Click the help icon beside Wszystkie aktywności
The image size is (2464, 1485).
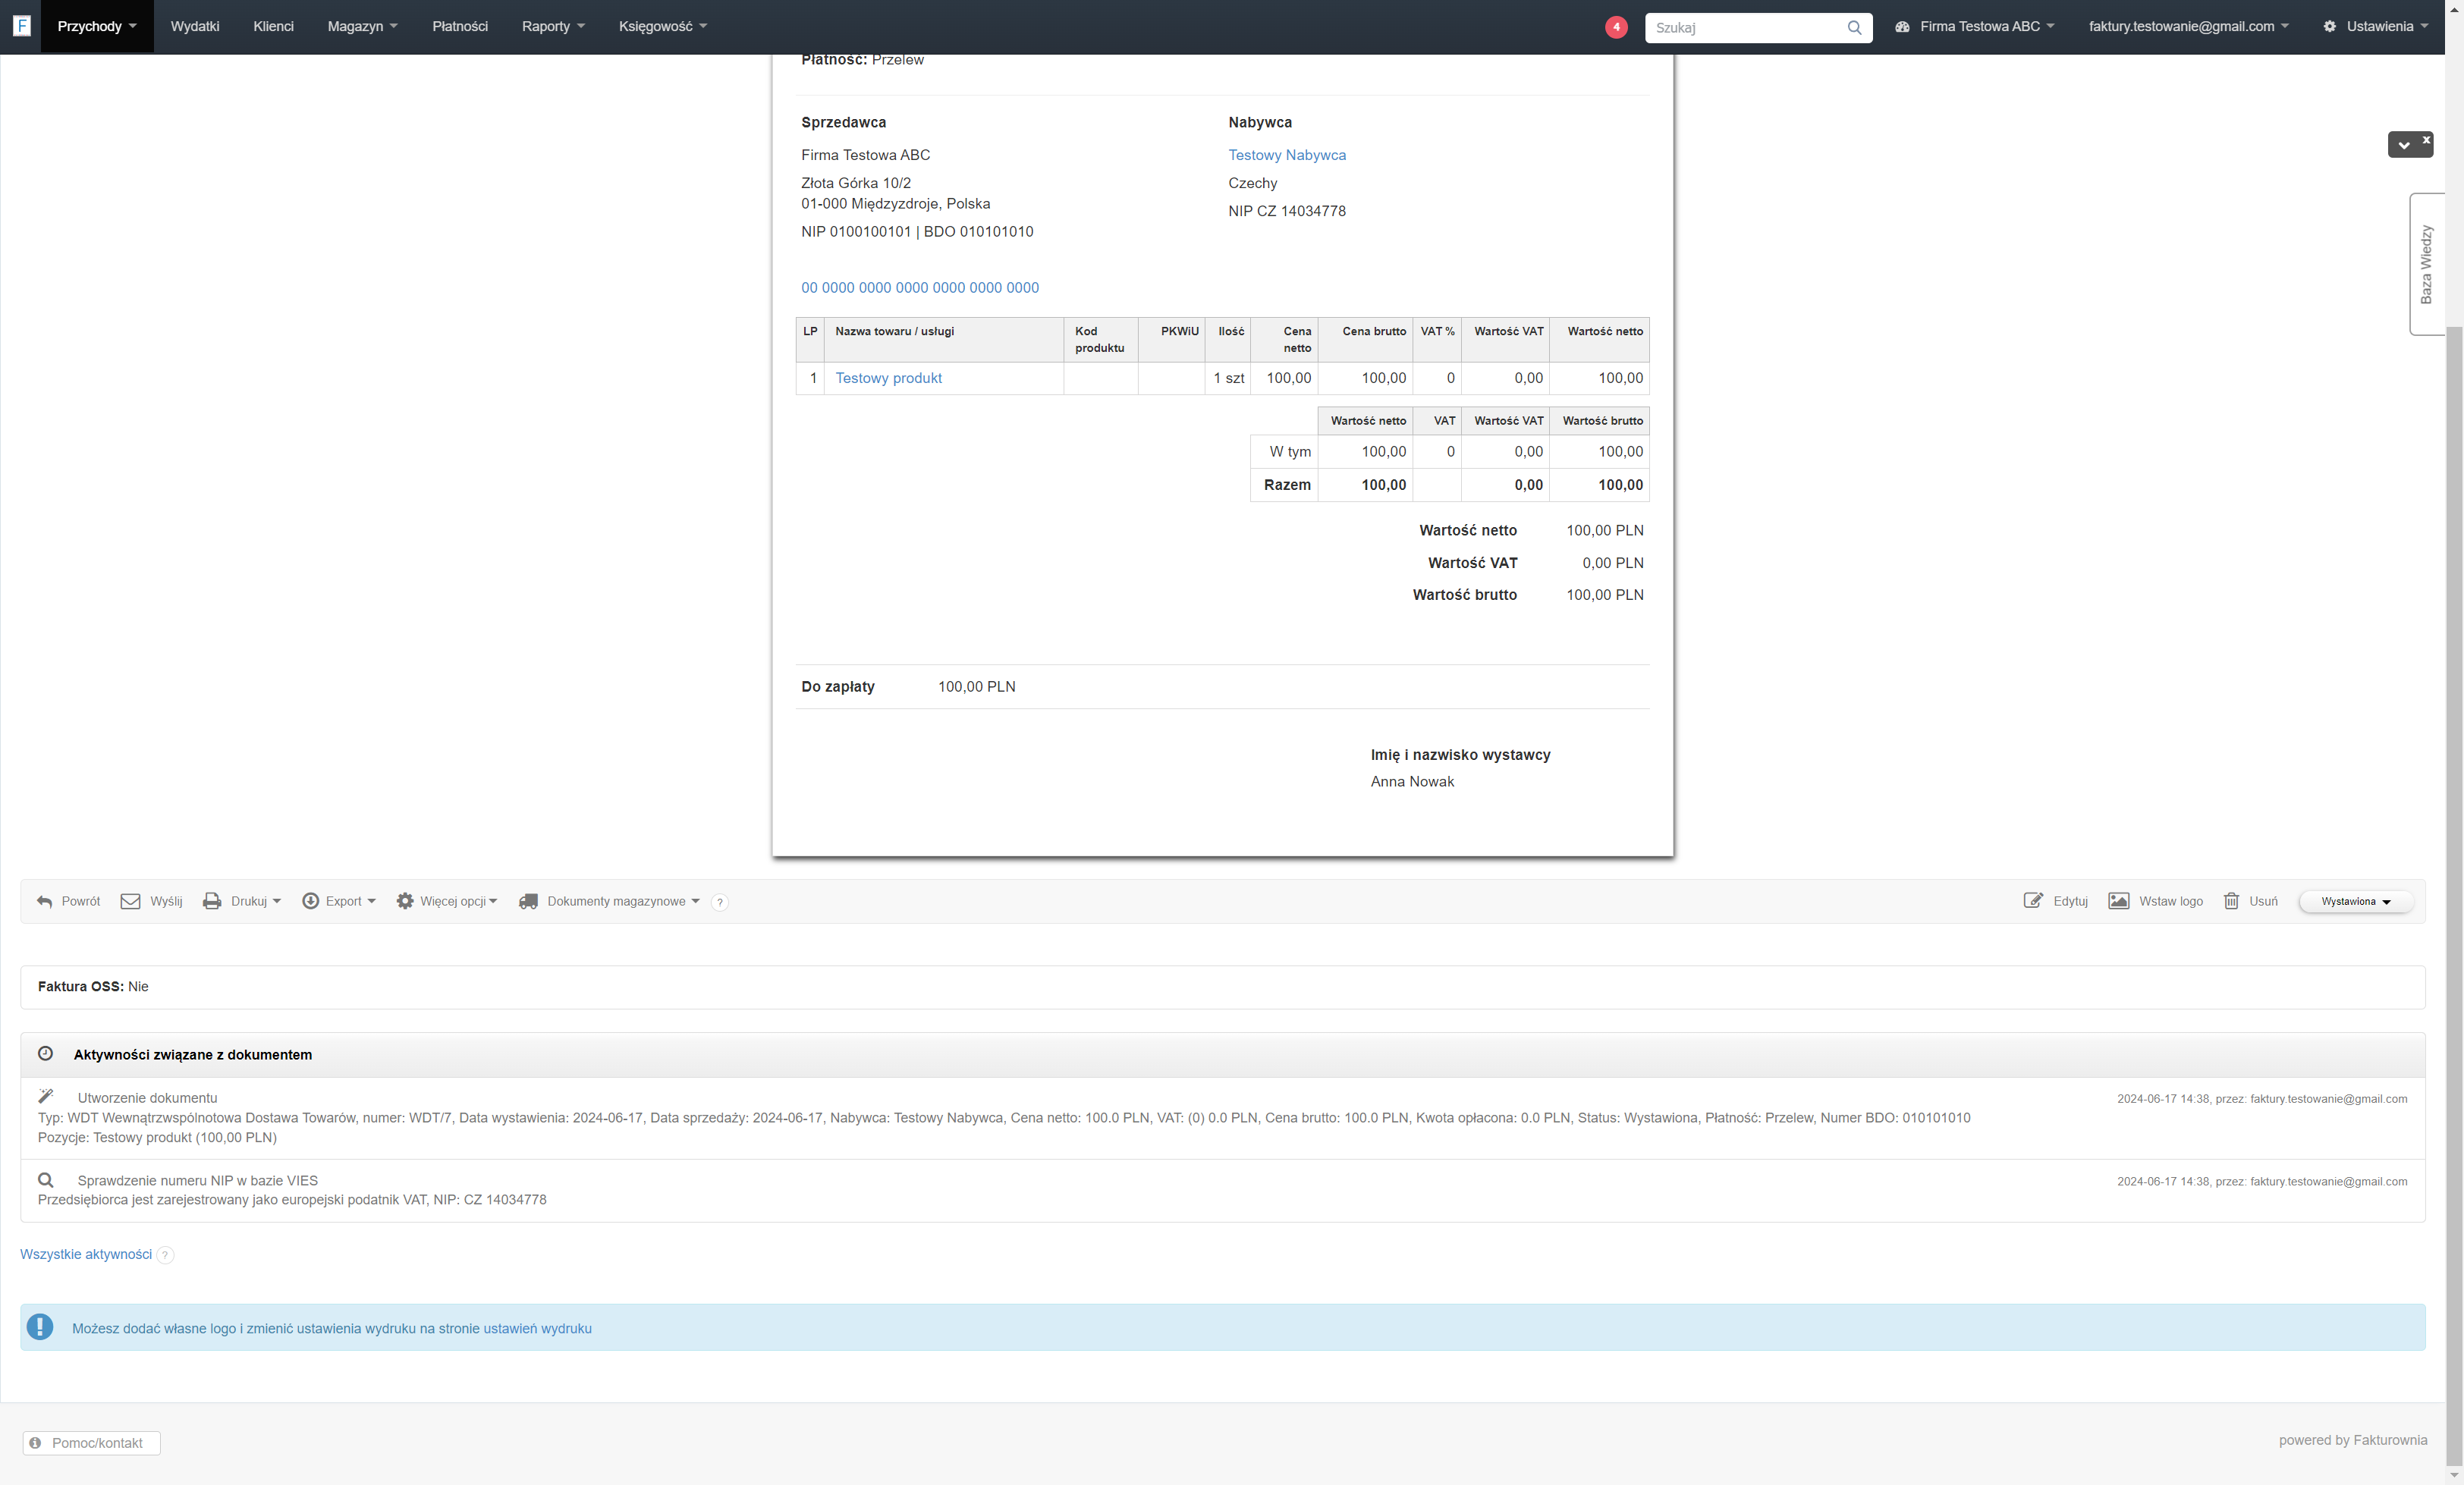point(165,1255)
